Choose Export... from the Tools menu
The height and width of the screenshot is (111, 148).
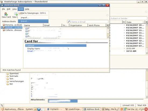pyautogui.click(x=33, y=21)
